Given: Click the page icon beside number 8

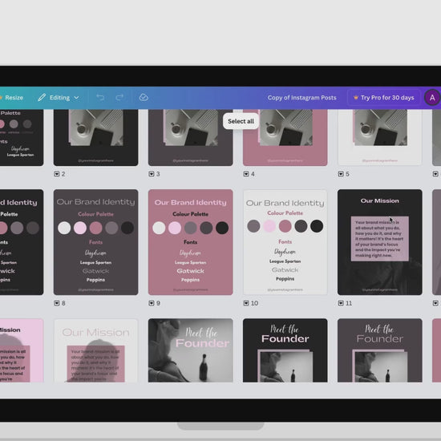Looking at the screenshot, I should [57, 303].
